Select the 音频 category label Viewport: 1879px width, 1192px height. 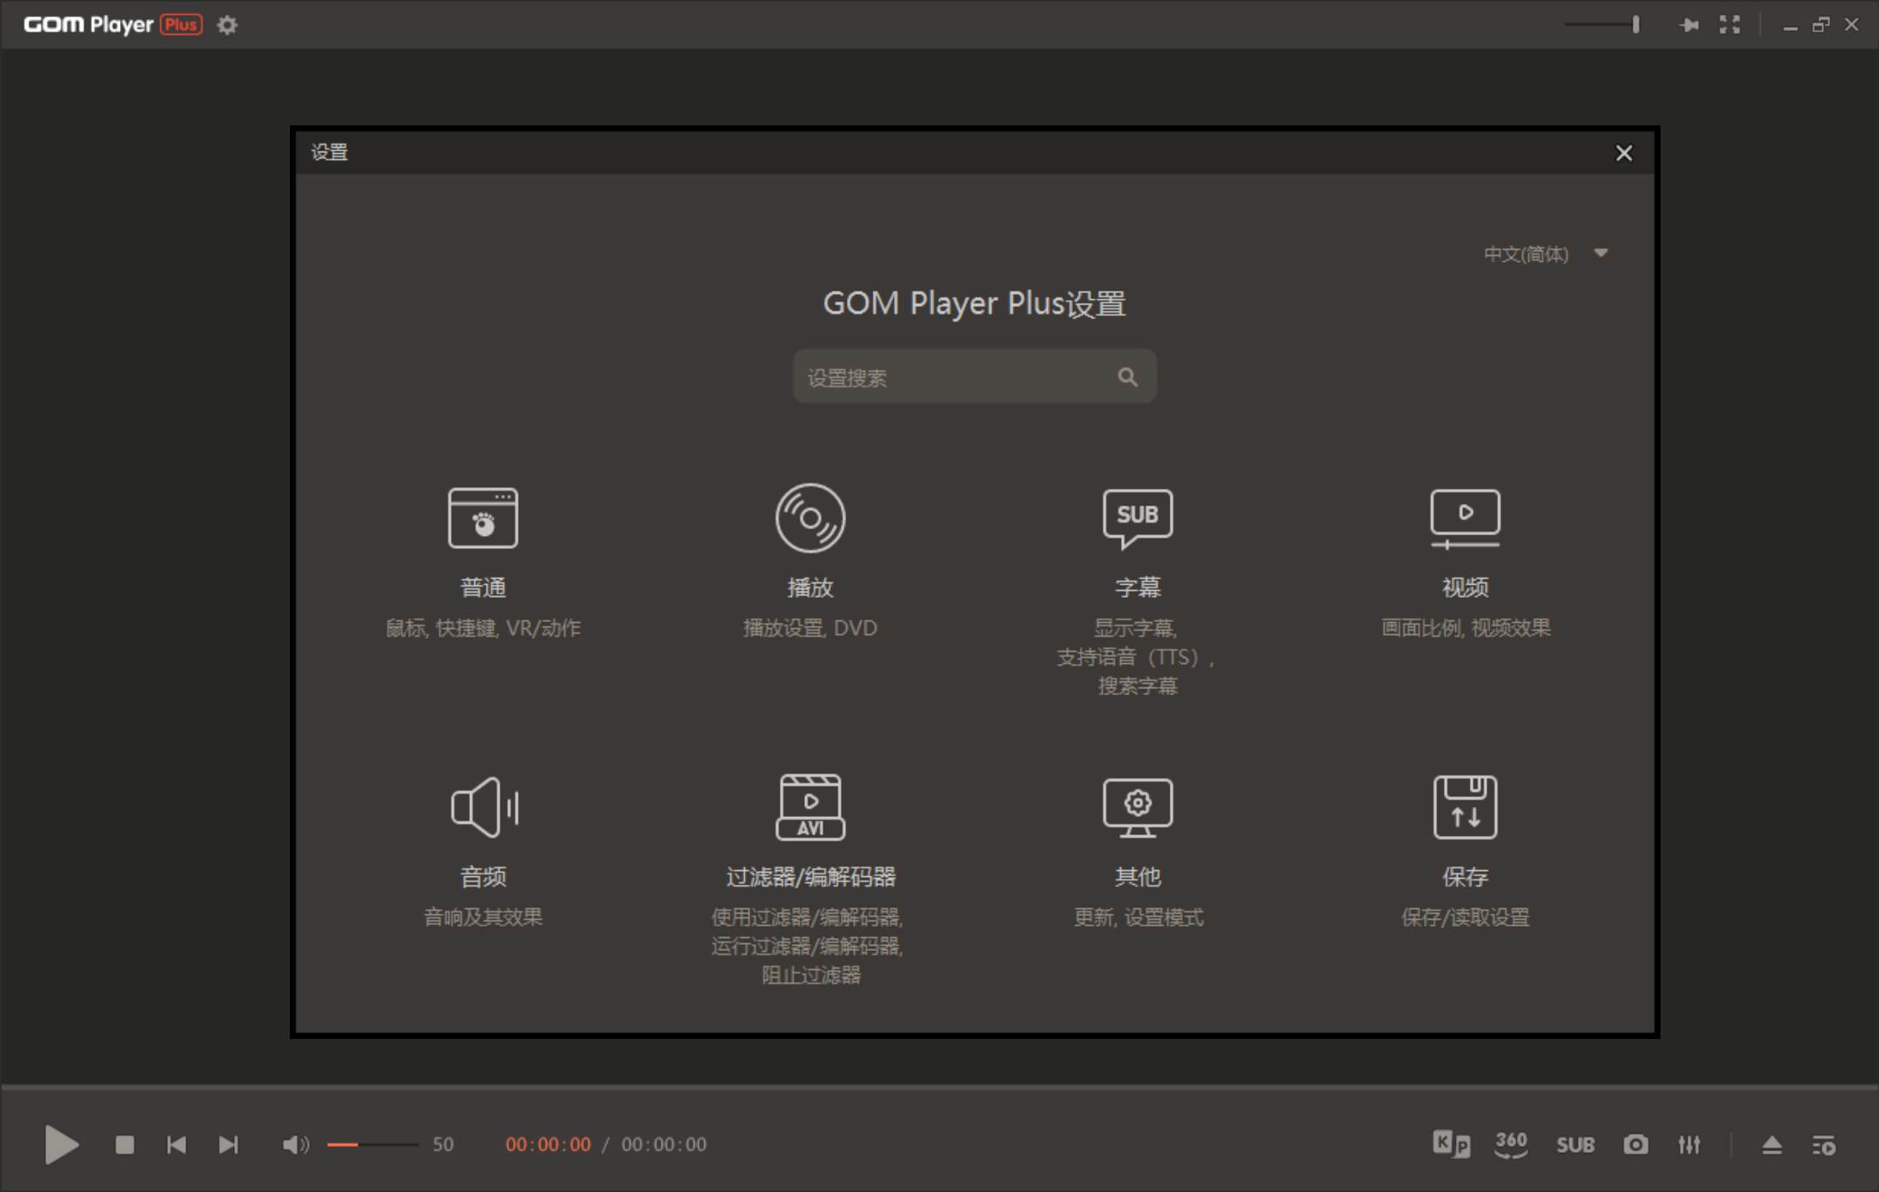tap(483, 876)
